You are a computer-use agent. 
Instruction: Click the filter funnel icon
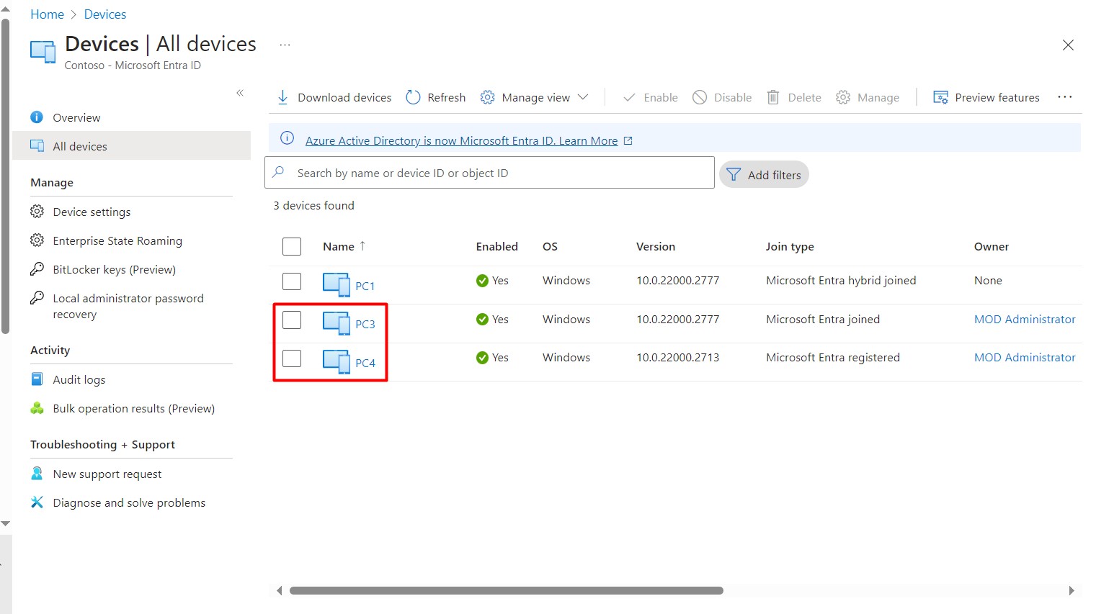click(x=734, y=174)
